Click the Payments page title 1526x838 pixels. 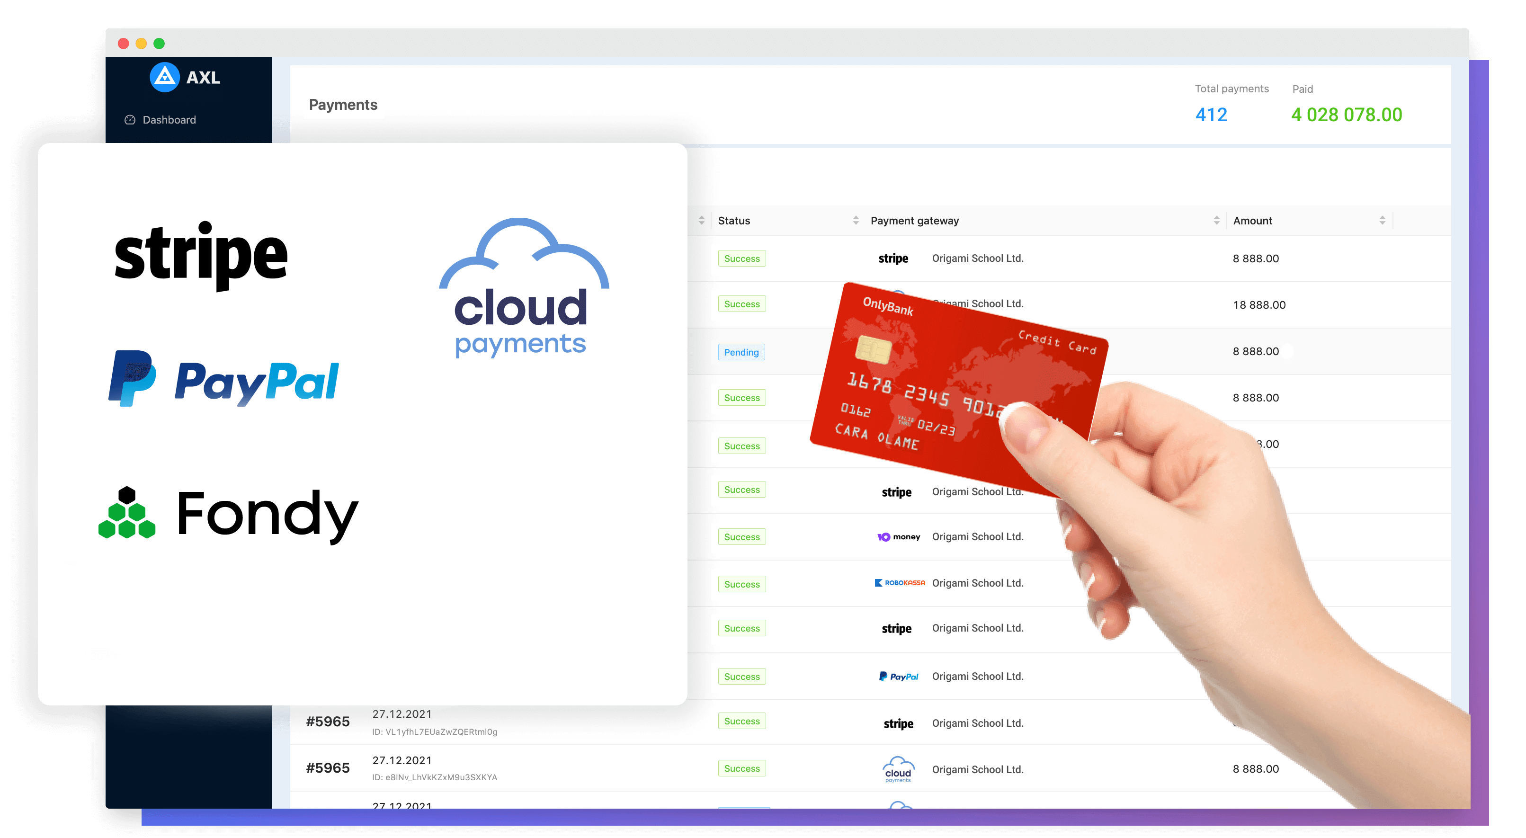tap(343, 105)
